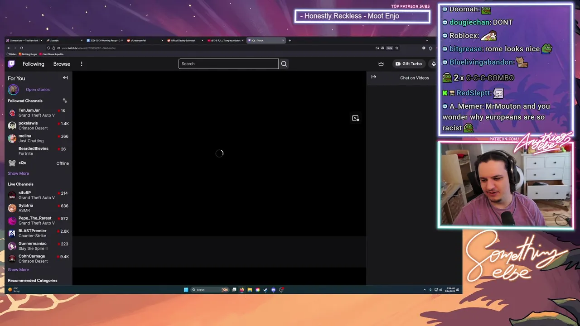Click the magnifier search button
580x326 pixels.
click(284, 64)
